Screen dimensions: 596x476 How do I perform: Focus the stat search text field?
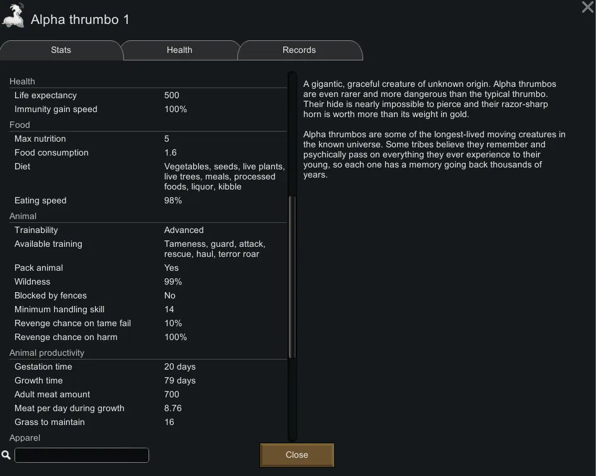click(82, 455)
